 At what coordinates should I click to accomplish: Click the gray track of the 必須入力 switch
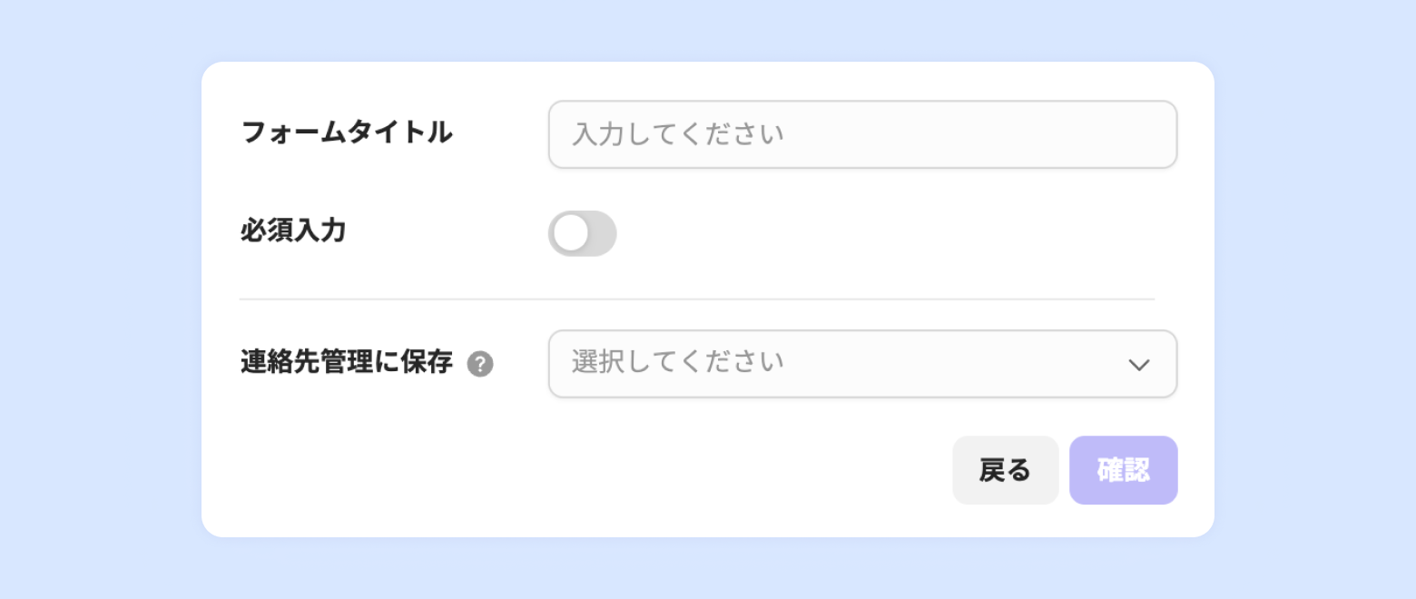click(x=600, y=234)
